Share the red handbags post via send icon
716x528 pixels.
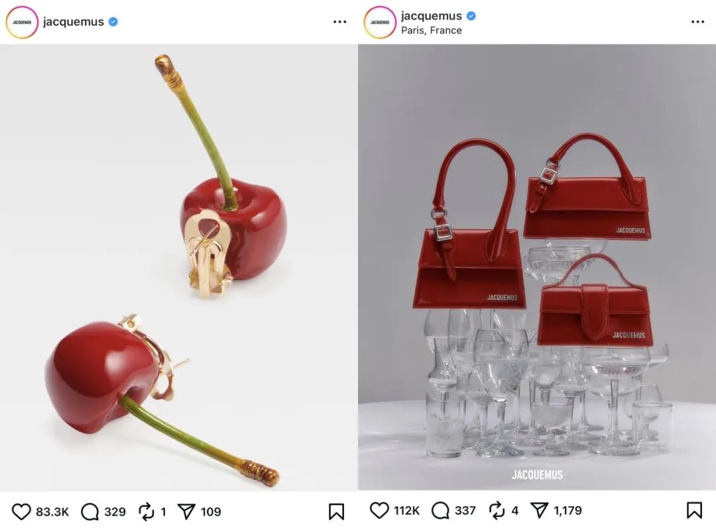[x=539, y=511]
